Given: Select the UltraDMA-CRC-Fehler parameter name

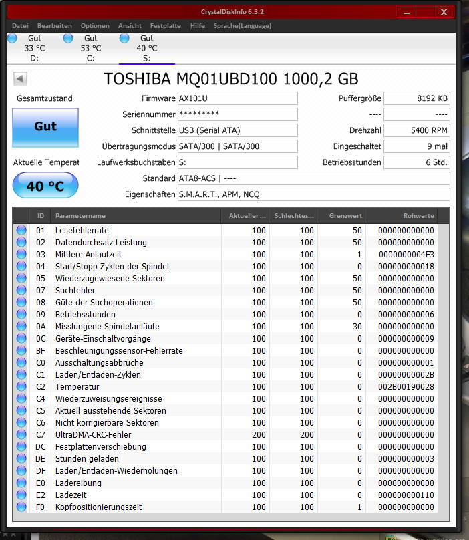Looking at the screenshot, I should coord(94,434).
